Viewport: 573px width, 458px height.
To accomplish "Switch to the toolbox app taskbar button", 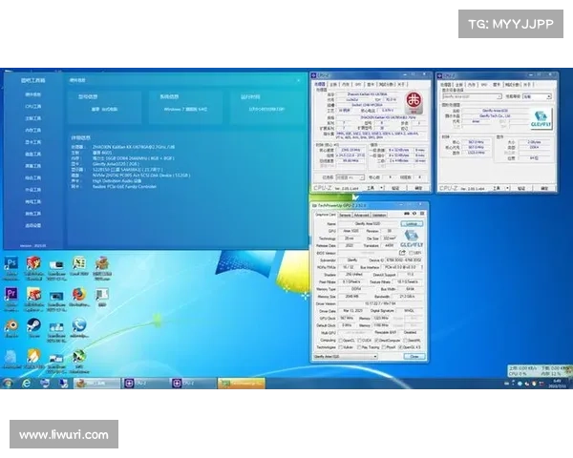I will click(x=96, y=384).
